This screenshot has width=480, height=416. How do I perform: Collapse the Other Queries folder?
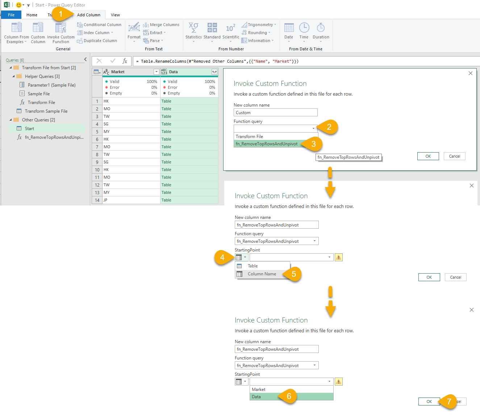pyautogui.click(x=11, y=120)
